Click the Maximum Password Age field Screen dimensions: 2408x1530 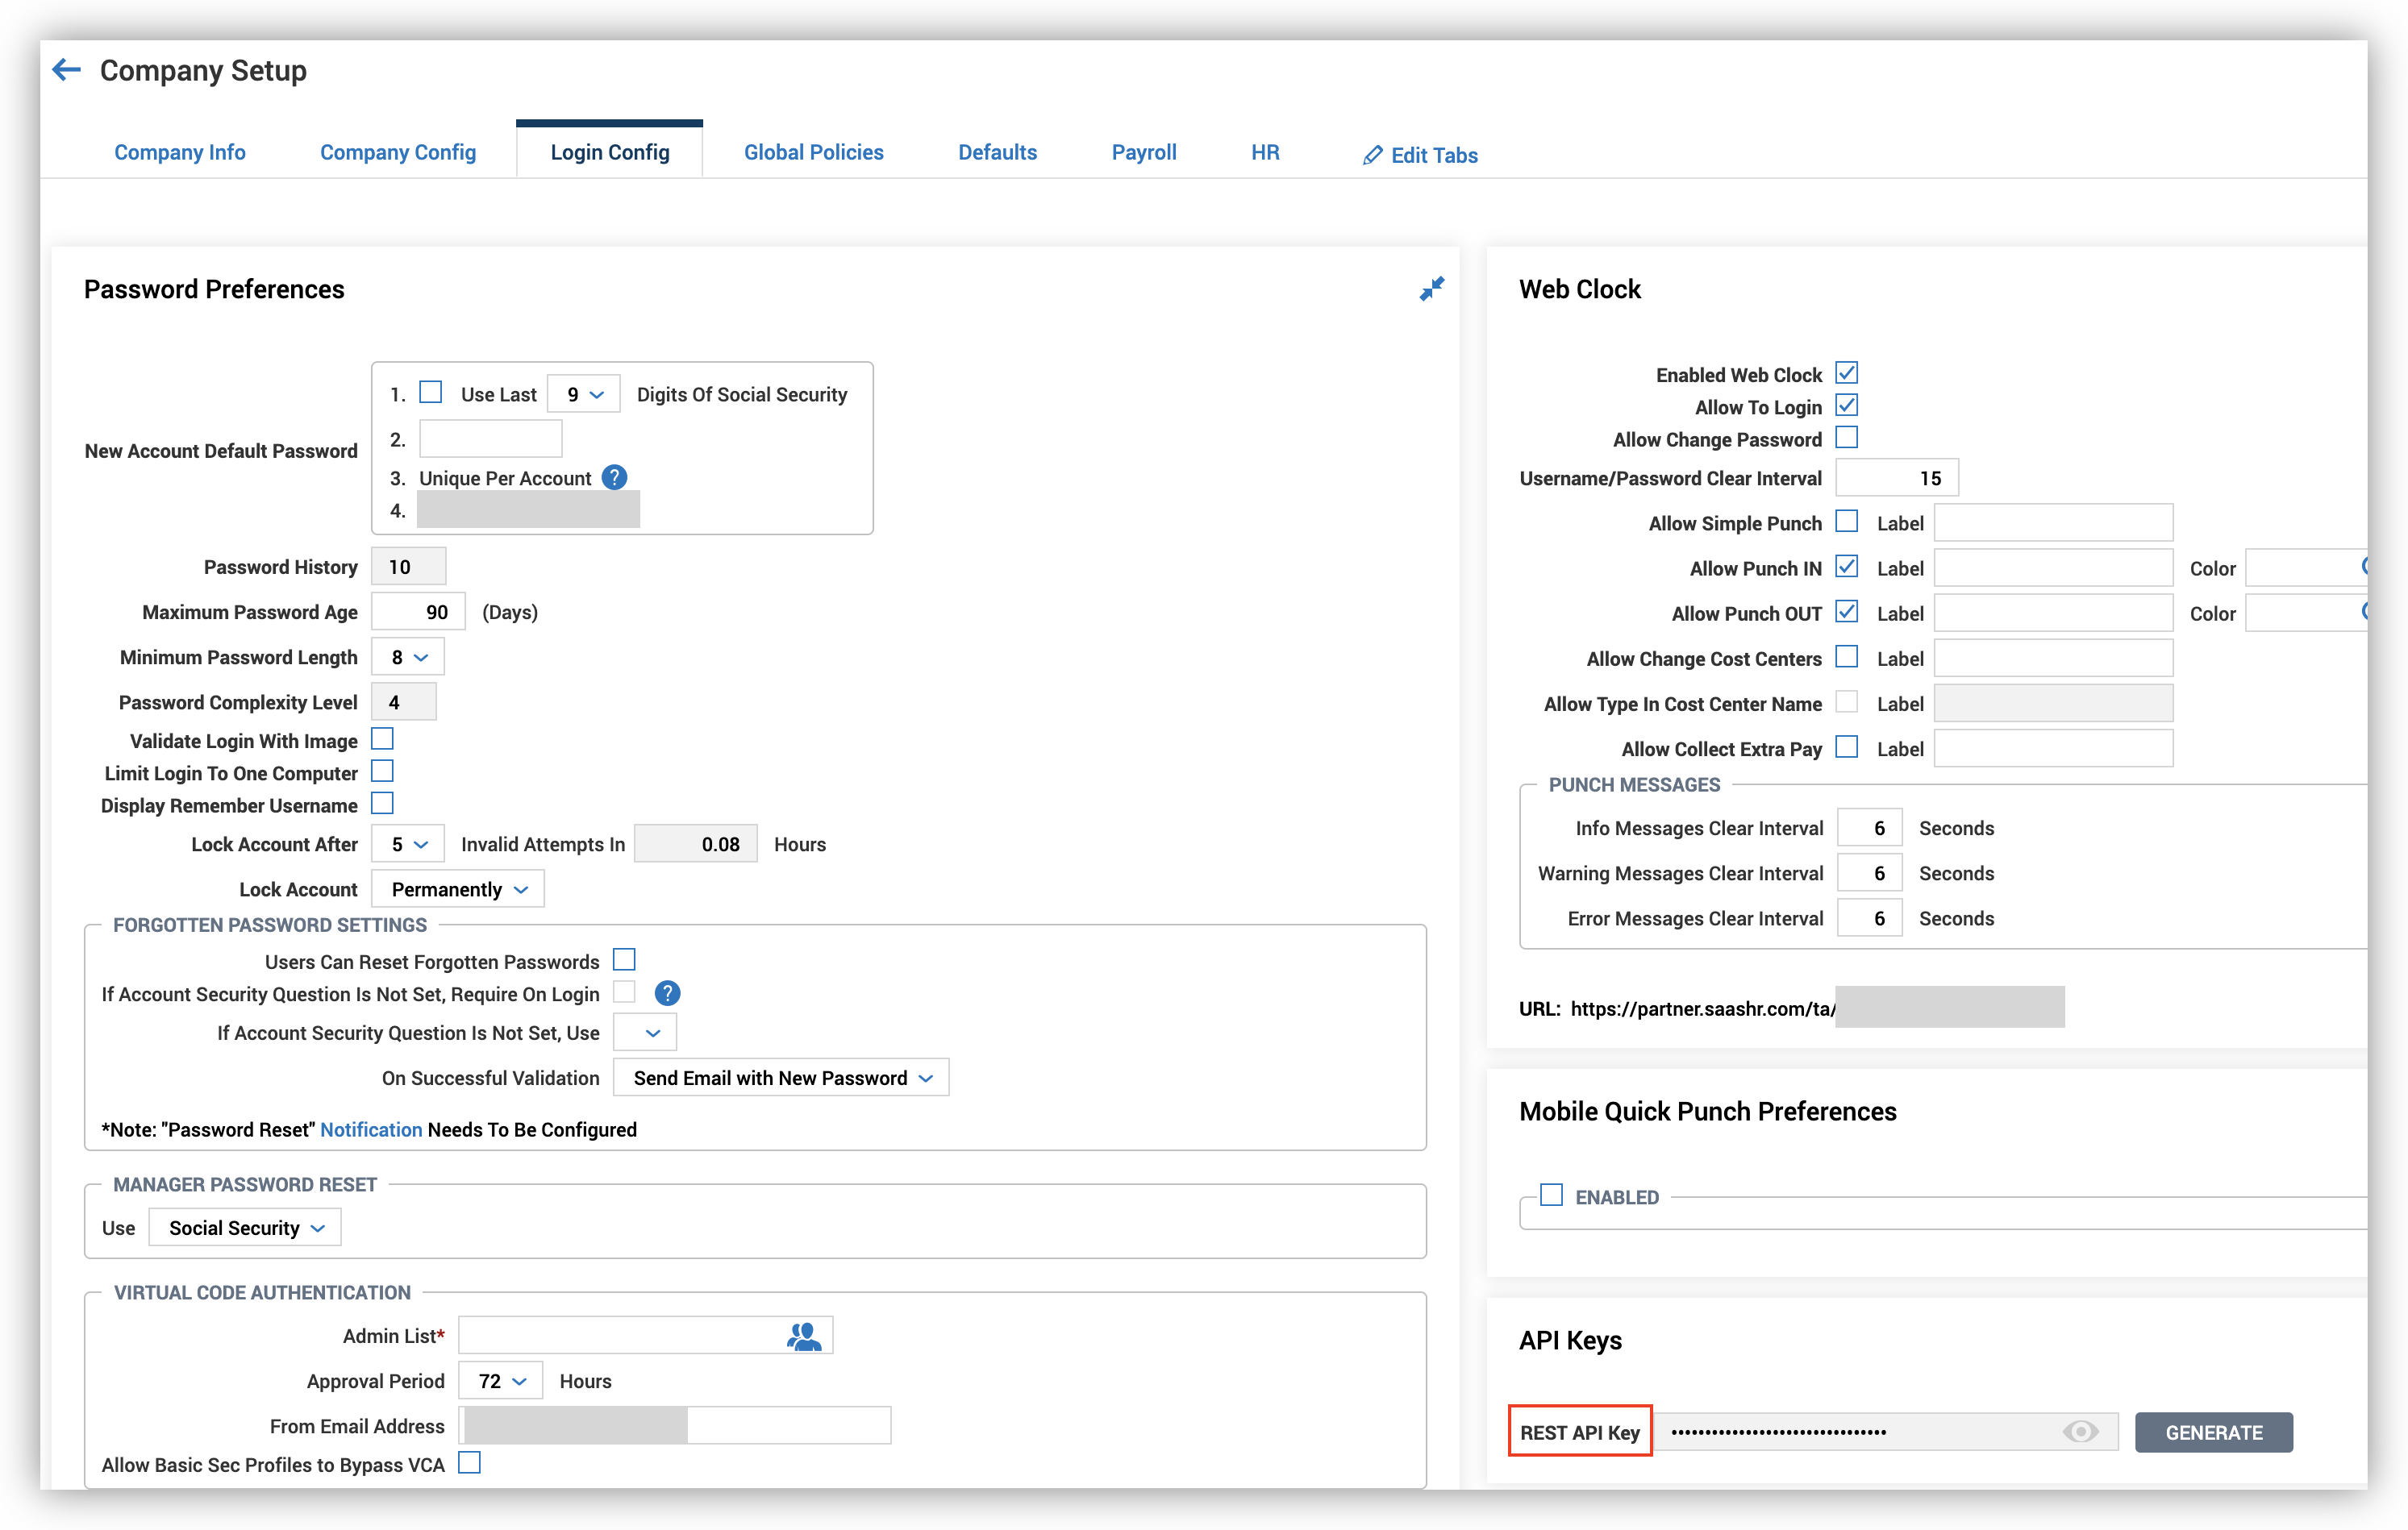tap(418, 613)
